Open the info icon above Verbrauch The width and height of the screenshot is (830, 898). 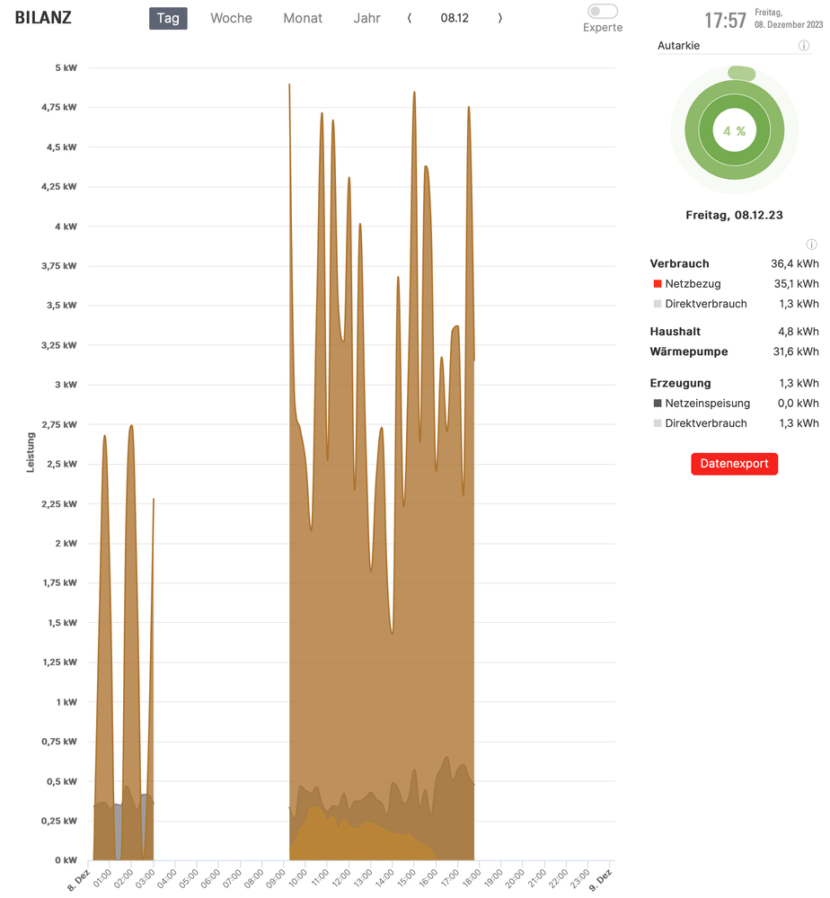click(x=811, y=245)
